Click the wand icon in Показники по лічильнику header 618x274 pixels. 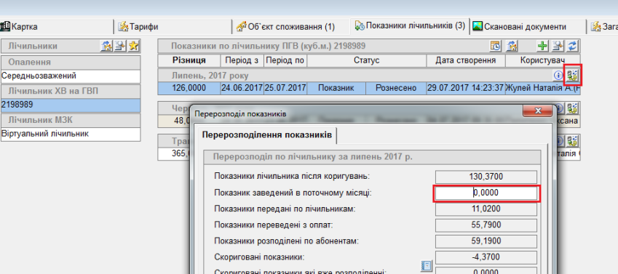(x=558, y=46)
